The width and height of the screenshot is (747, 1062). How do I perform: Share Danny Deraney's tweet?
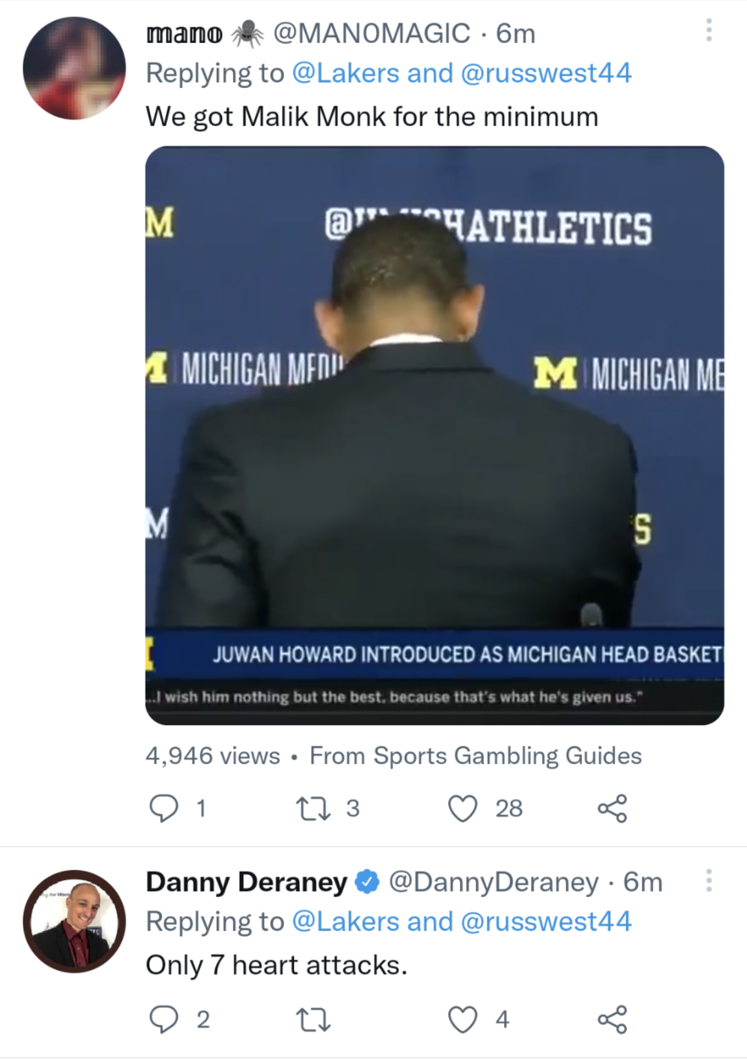[x=612, y=1019]
